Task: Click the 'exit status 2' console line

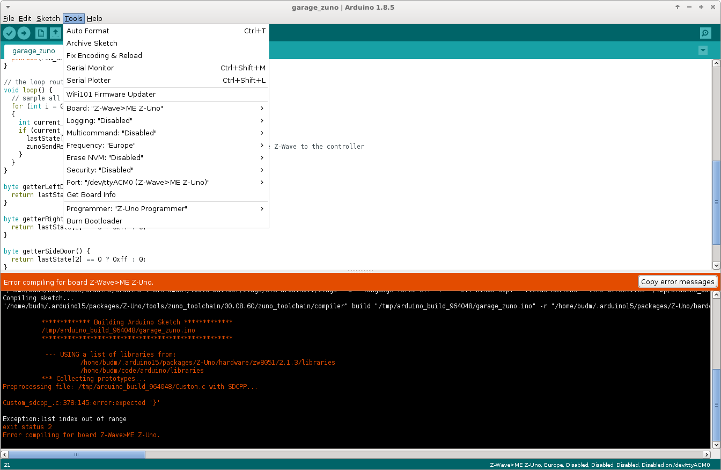Action: pos(27,427)
